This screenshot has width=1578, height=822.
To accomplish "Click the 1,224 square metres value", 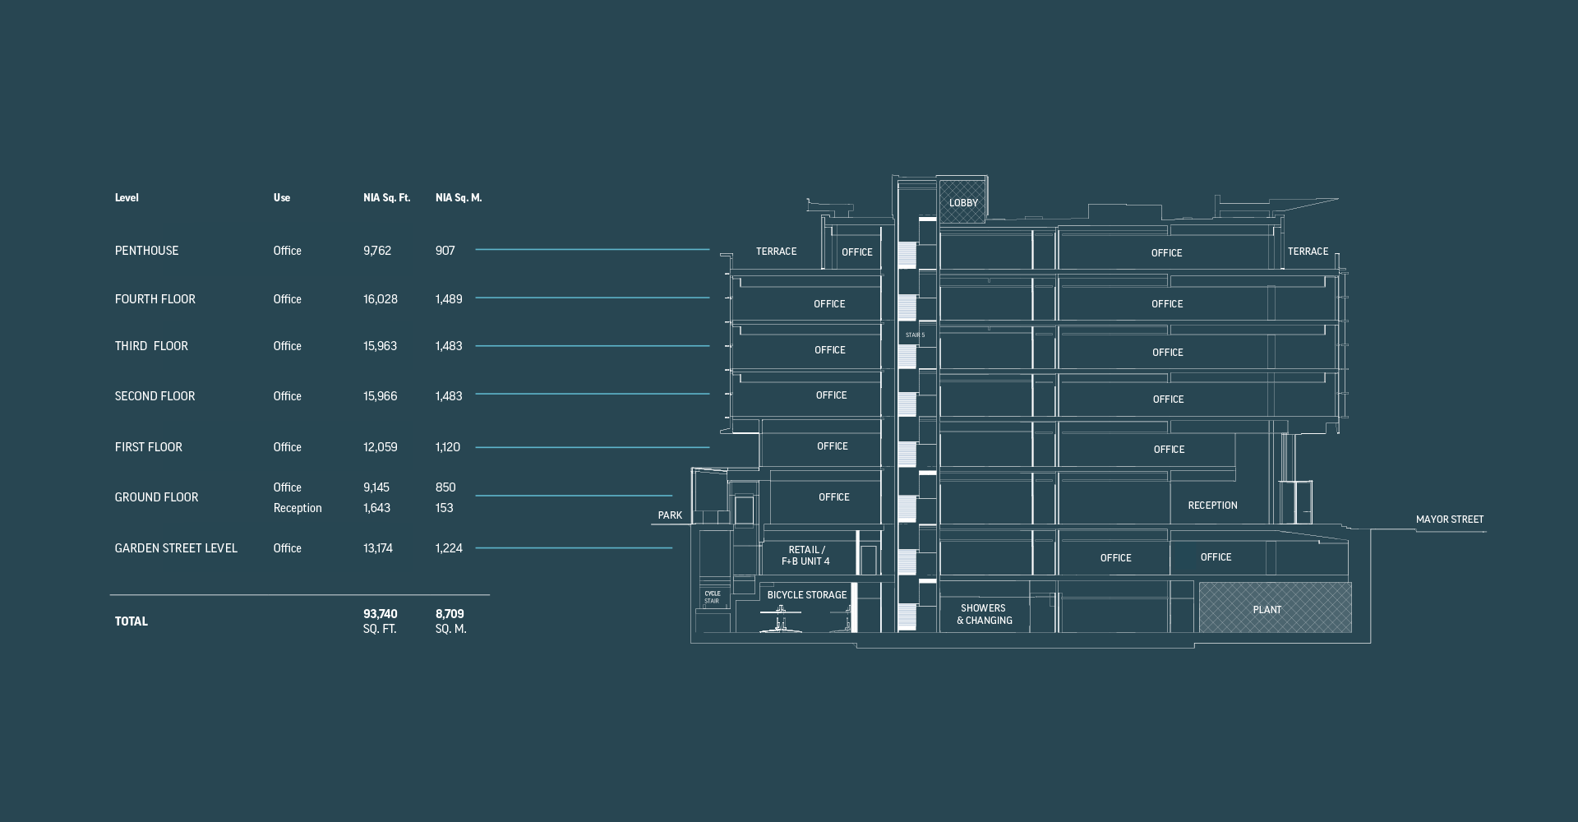I will pos(449,548).
